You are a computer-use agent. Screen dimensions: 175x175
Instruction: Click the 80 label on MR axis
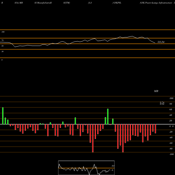click(x=171, y=104)
